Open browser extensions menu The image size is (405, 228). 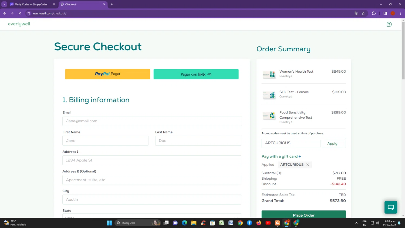click(374, 13)
